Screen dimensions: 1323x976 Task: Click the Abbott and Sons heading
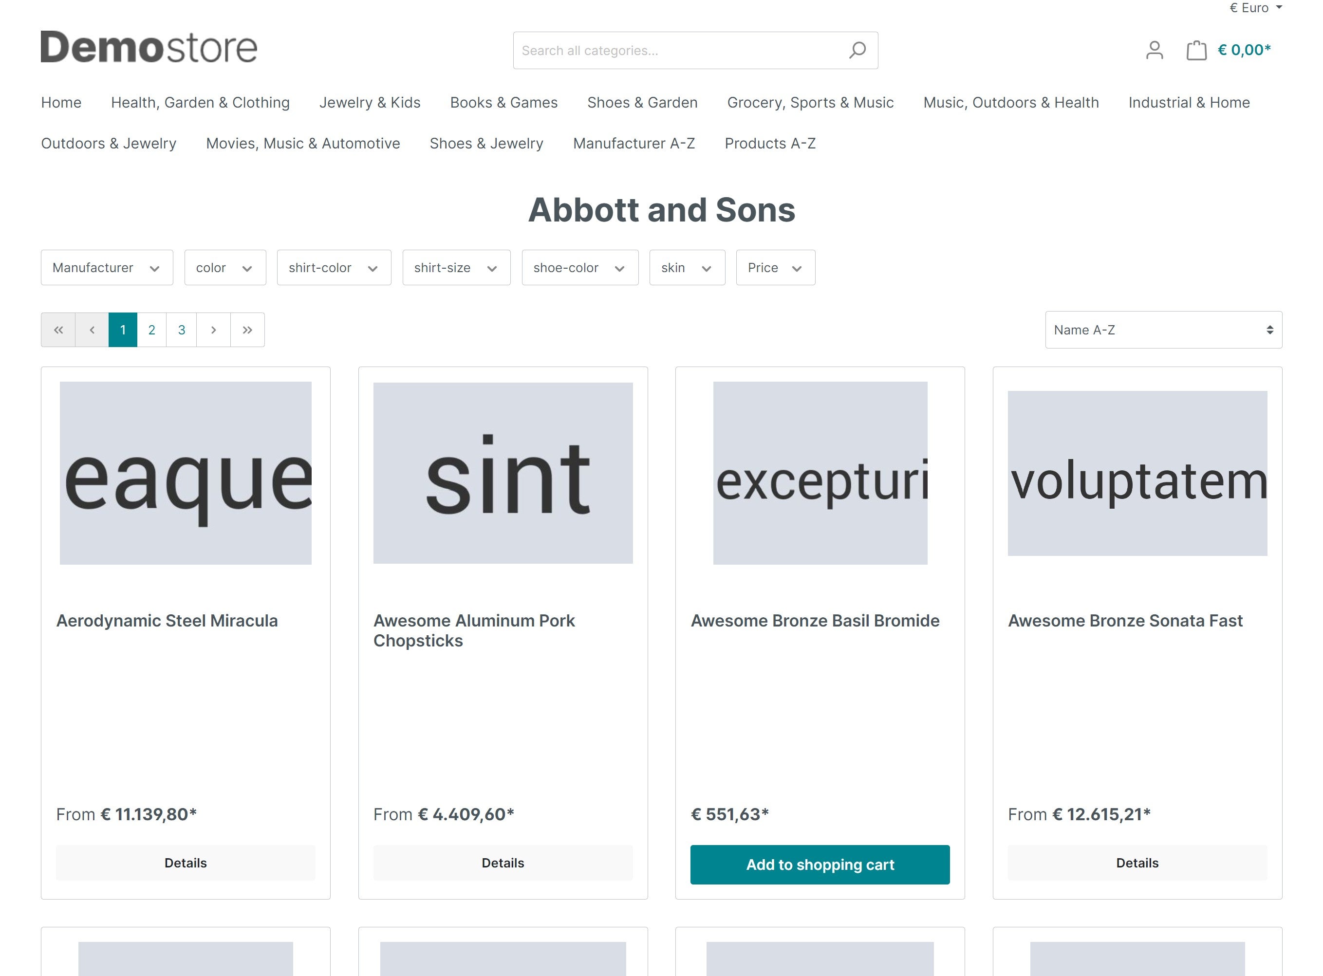(661, 210)
